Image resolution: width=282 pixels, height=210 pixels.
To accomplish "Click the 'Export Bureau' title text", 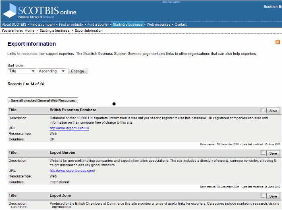I will [62, 153].
